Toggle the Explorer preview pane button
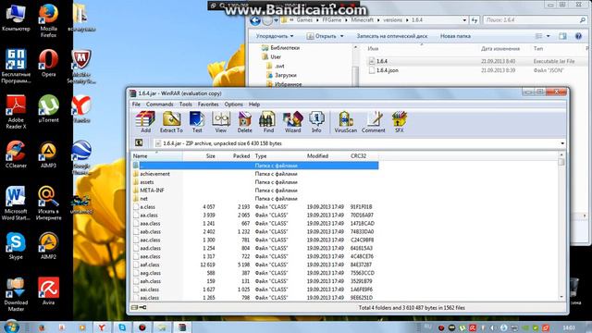 pyautogui.click(x=562, y=36)
